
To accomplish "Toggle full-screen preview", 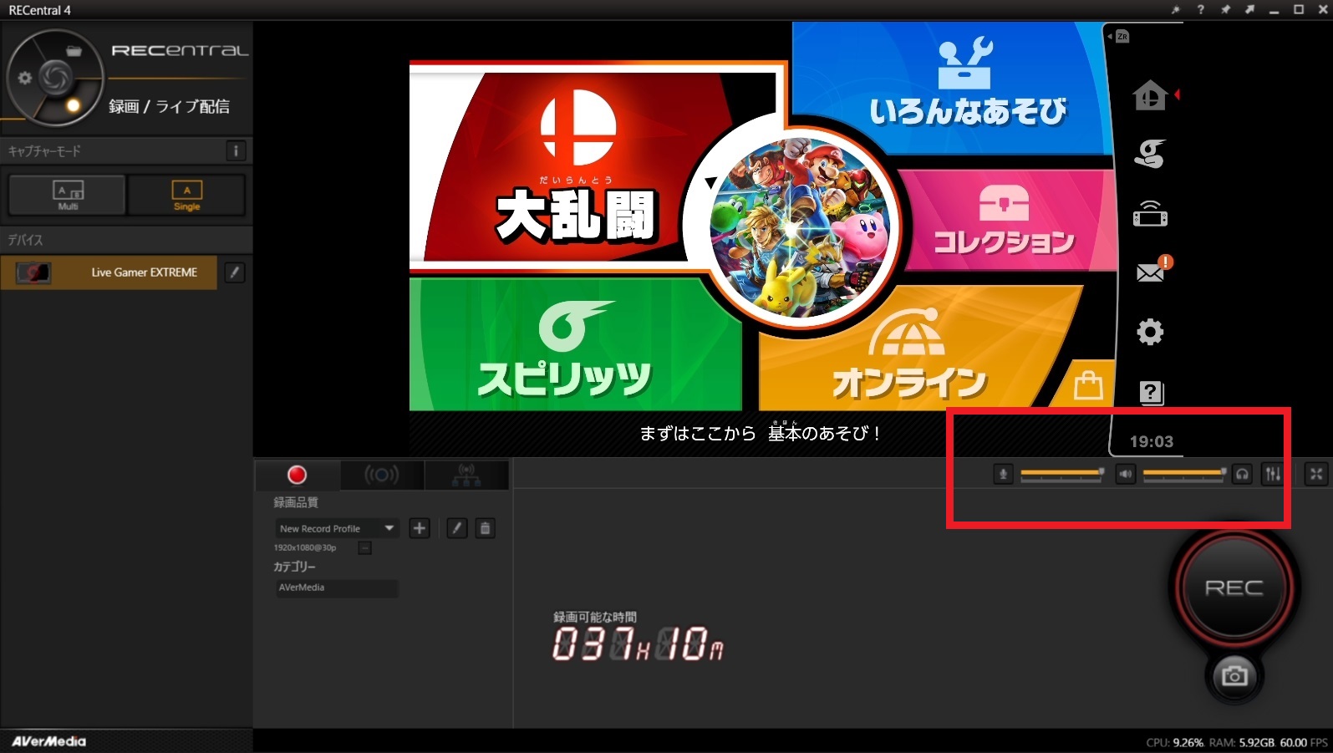I will [1316, 475].
